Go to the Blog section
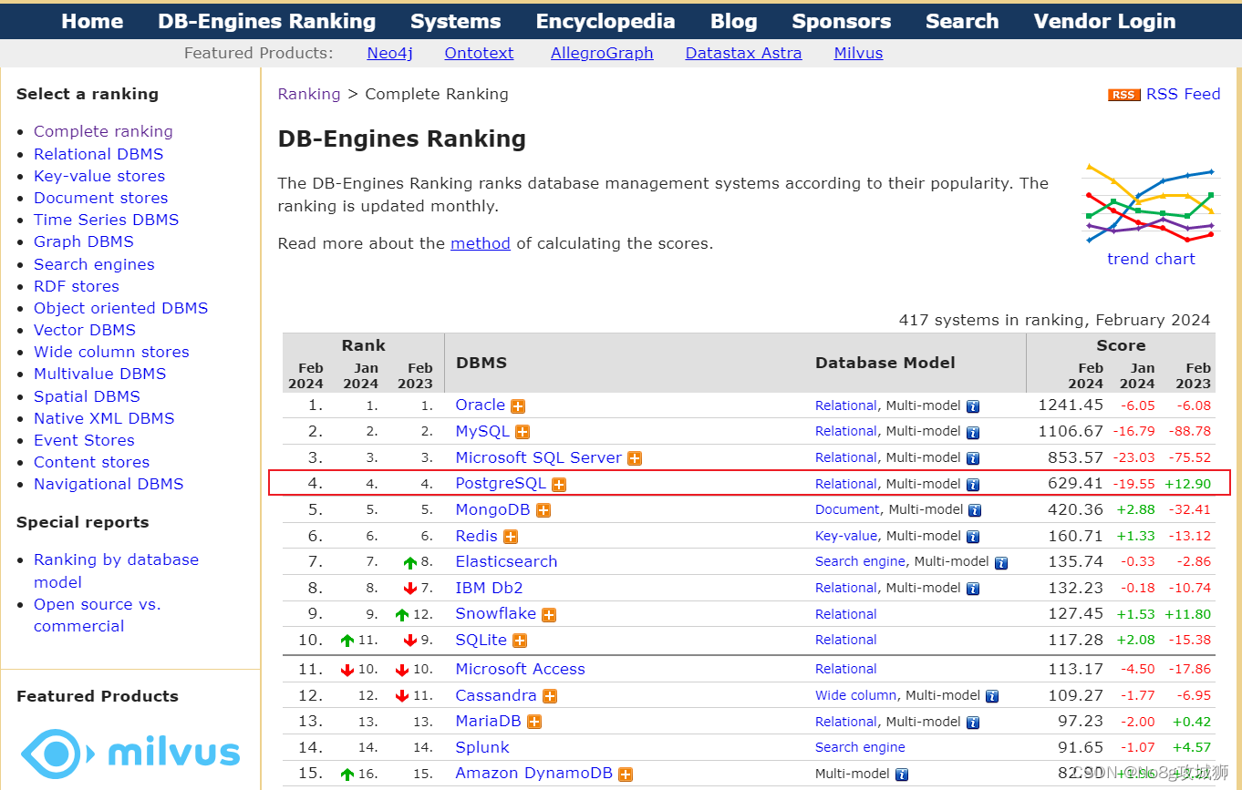The height and width of the screenshot is (790, 1242). [x=734, y=21]
